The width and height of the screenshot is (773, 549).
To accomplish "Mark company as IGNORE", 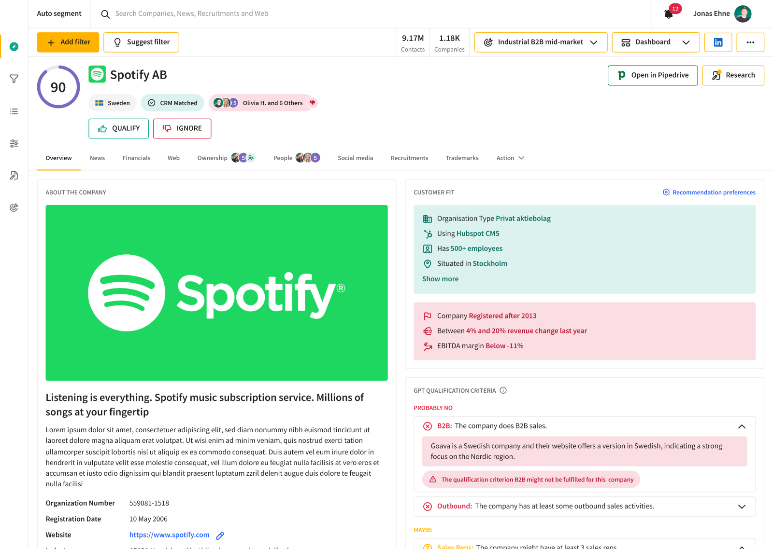I will pyautogui.click(x=182, y=128).
